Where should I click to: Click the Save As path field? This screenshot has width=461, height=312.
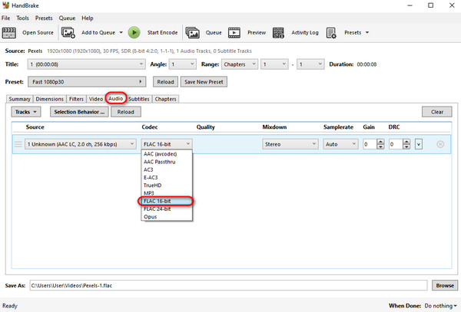228,285
